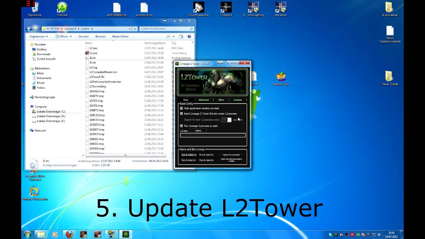The height and width of the screenshot is (239, 425).
Task: Open the Firstload desktop icon
Action: pos(62,9)
